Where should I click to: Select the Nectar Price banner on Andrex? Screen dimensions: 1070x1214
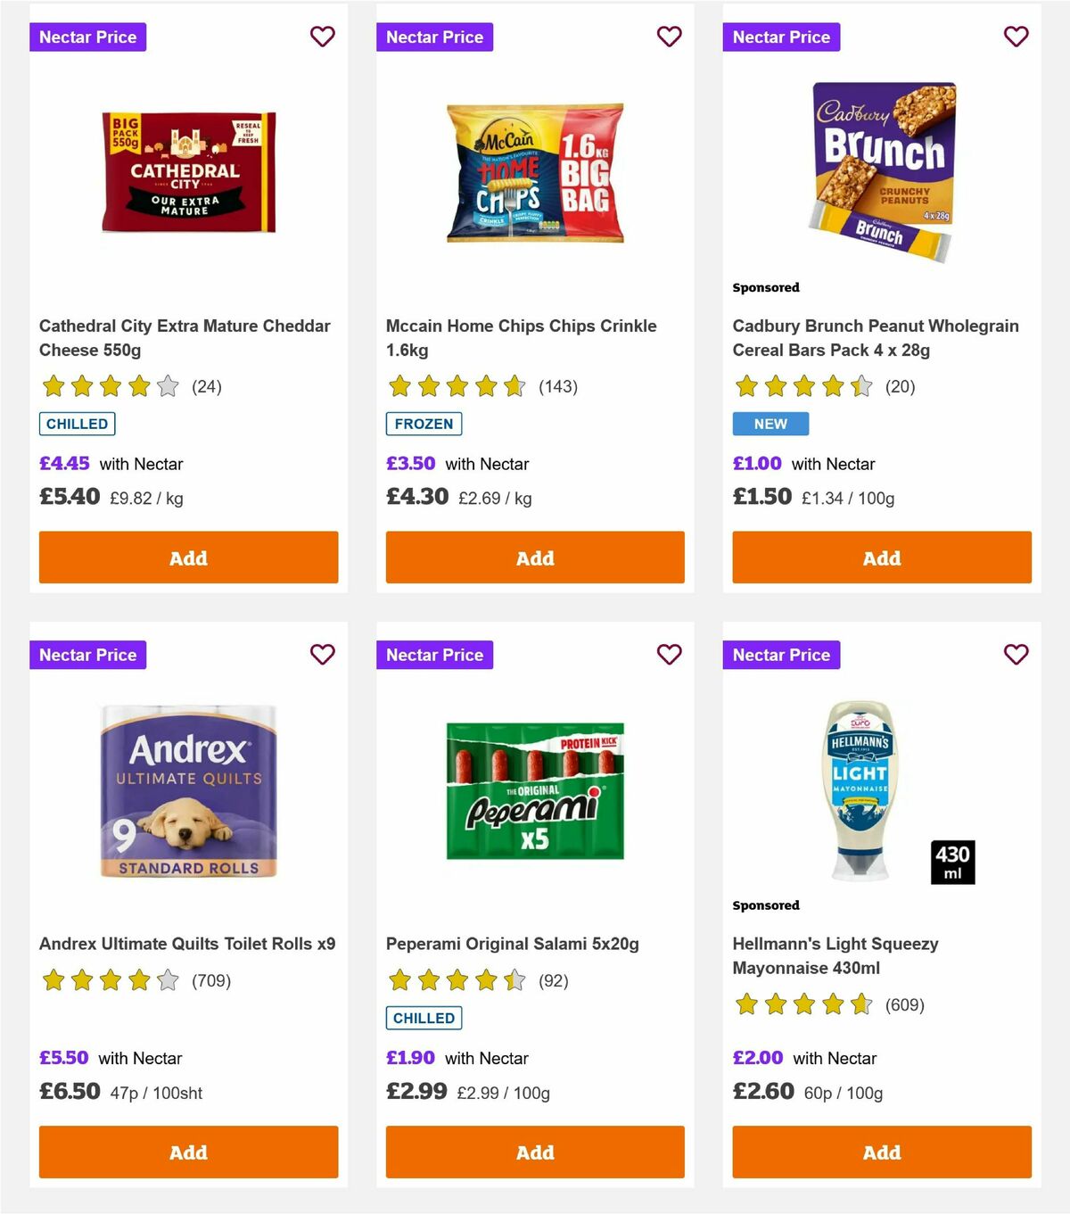click(87, 654)
